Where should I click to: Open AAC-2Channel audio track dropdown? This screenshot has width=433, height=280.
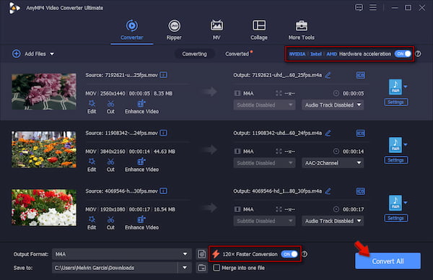pos(333,163)
